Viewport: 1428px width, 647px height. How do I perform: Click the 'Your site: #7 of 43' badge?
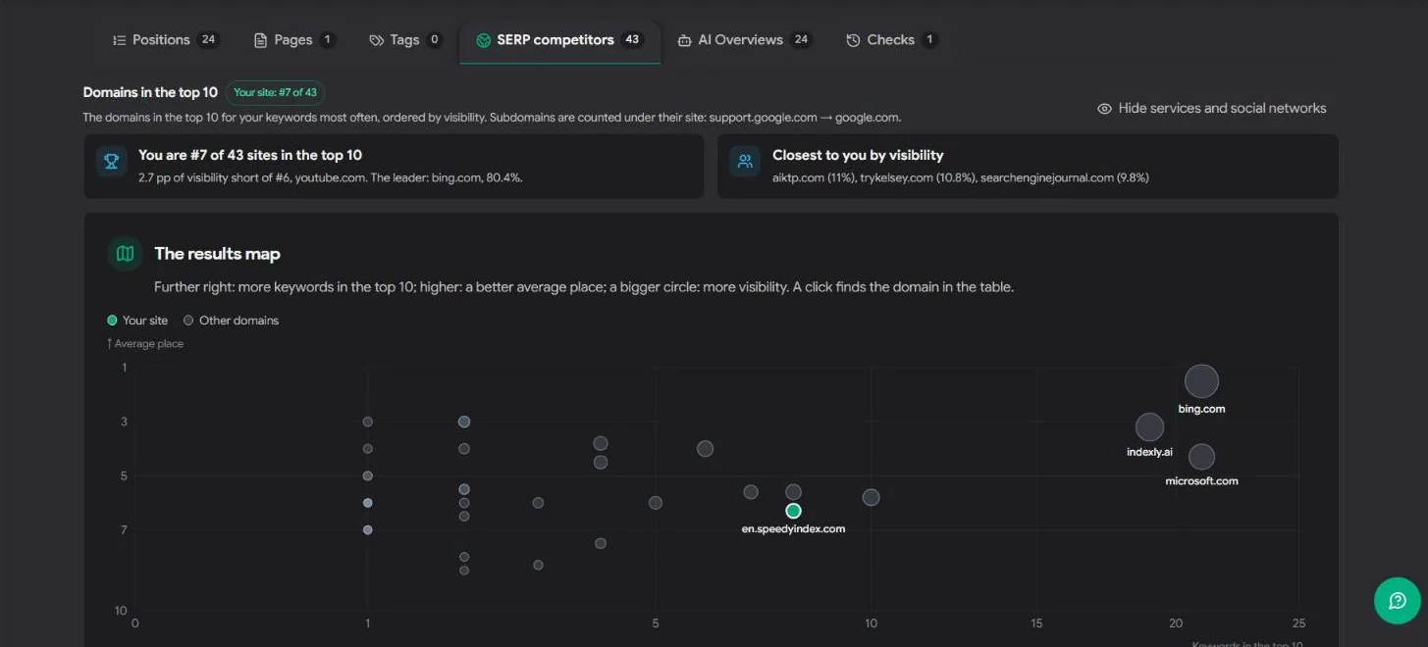[275, 93]
